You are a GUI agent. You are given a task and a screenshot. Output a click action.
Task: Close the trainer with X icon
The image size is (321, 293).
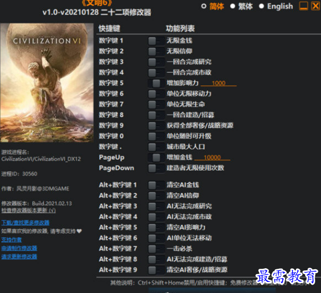click(x=315, y=6)
